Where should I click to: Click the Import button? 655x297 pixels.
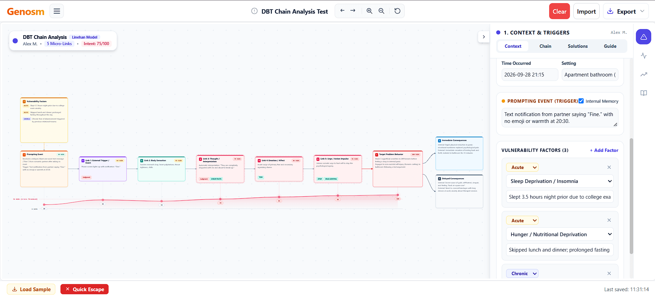(x=586, y=11)
